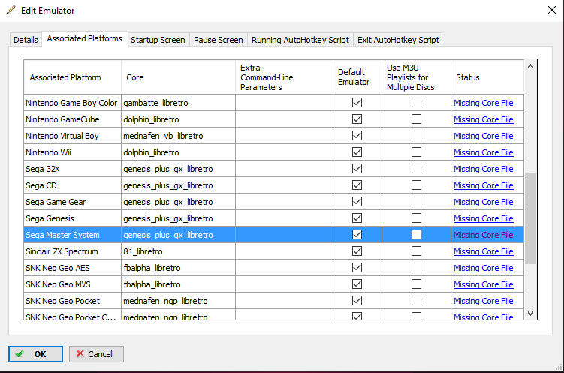
Task: Open Missing Core File link for Sega 32X
Action: [x=484, y=169]
